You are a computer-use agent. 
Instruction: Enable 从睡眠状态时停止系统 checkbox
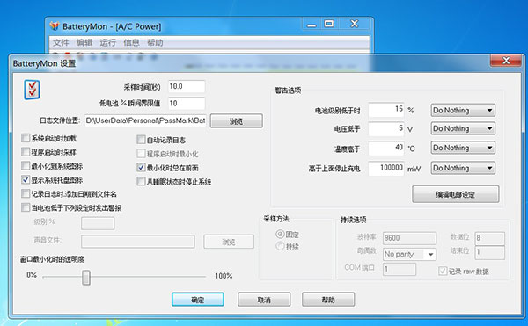pos(141,182)
